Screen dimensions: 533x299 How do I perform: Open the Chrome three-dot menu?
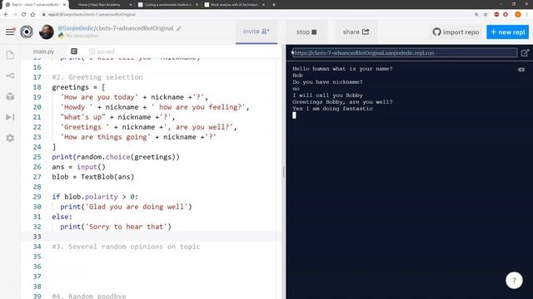click(x=527, y=15)
